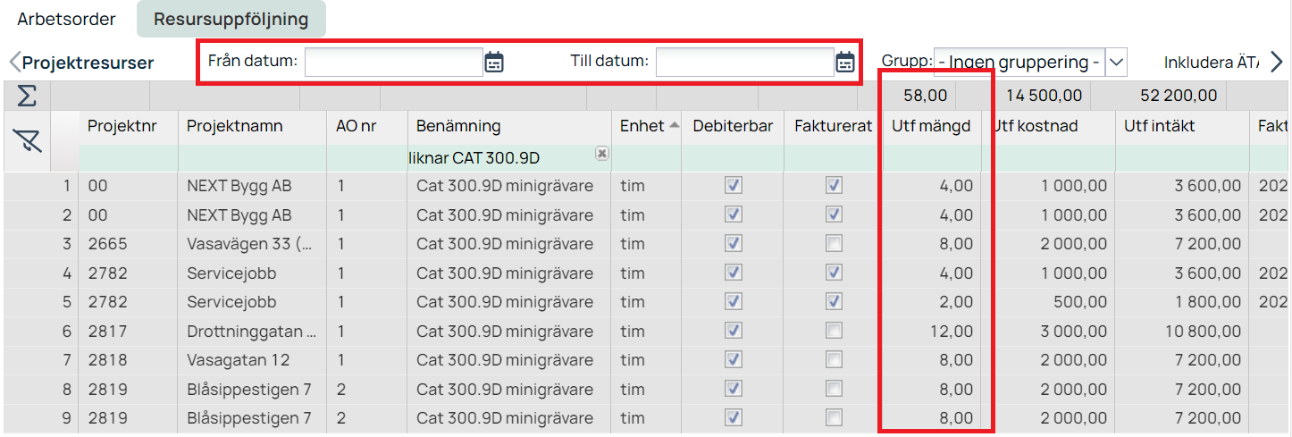Click Utf mängd value 12,00
This screenshot has width=1292, height=437.
click(x=952, y=332)
